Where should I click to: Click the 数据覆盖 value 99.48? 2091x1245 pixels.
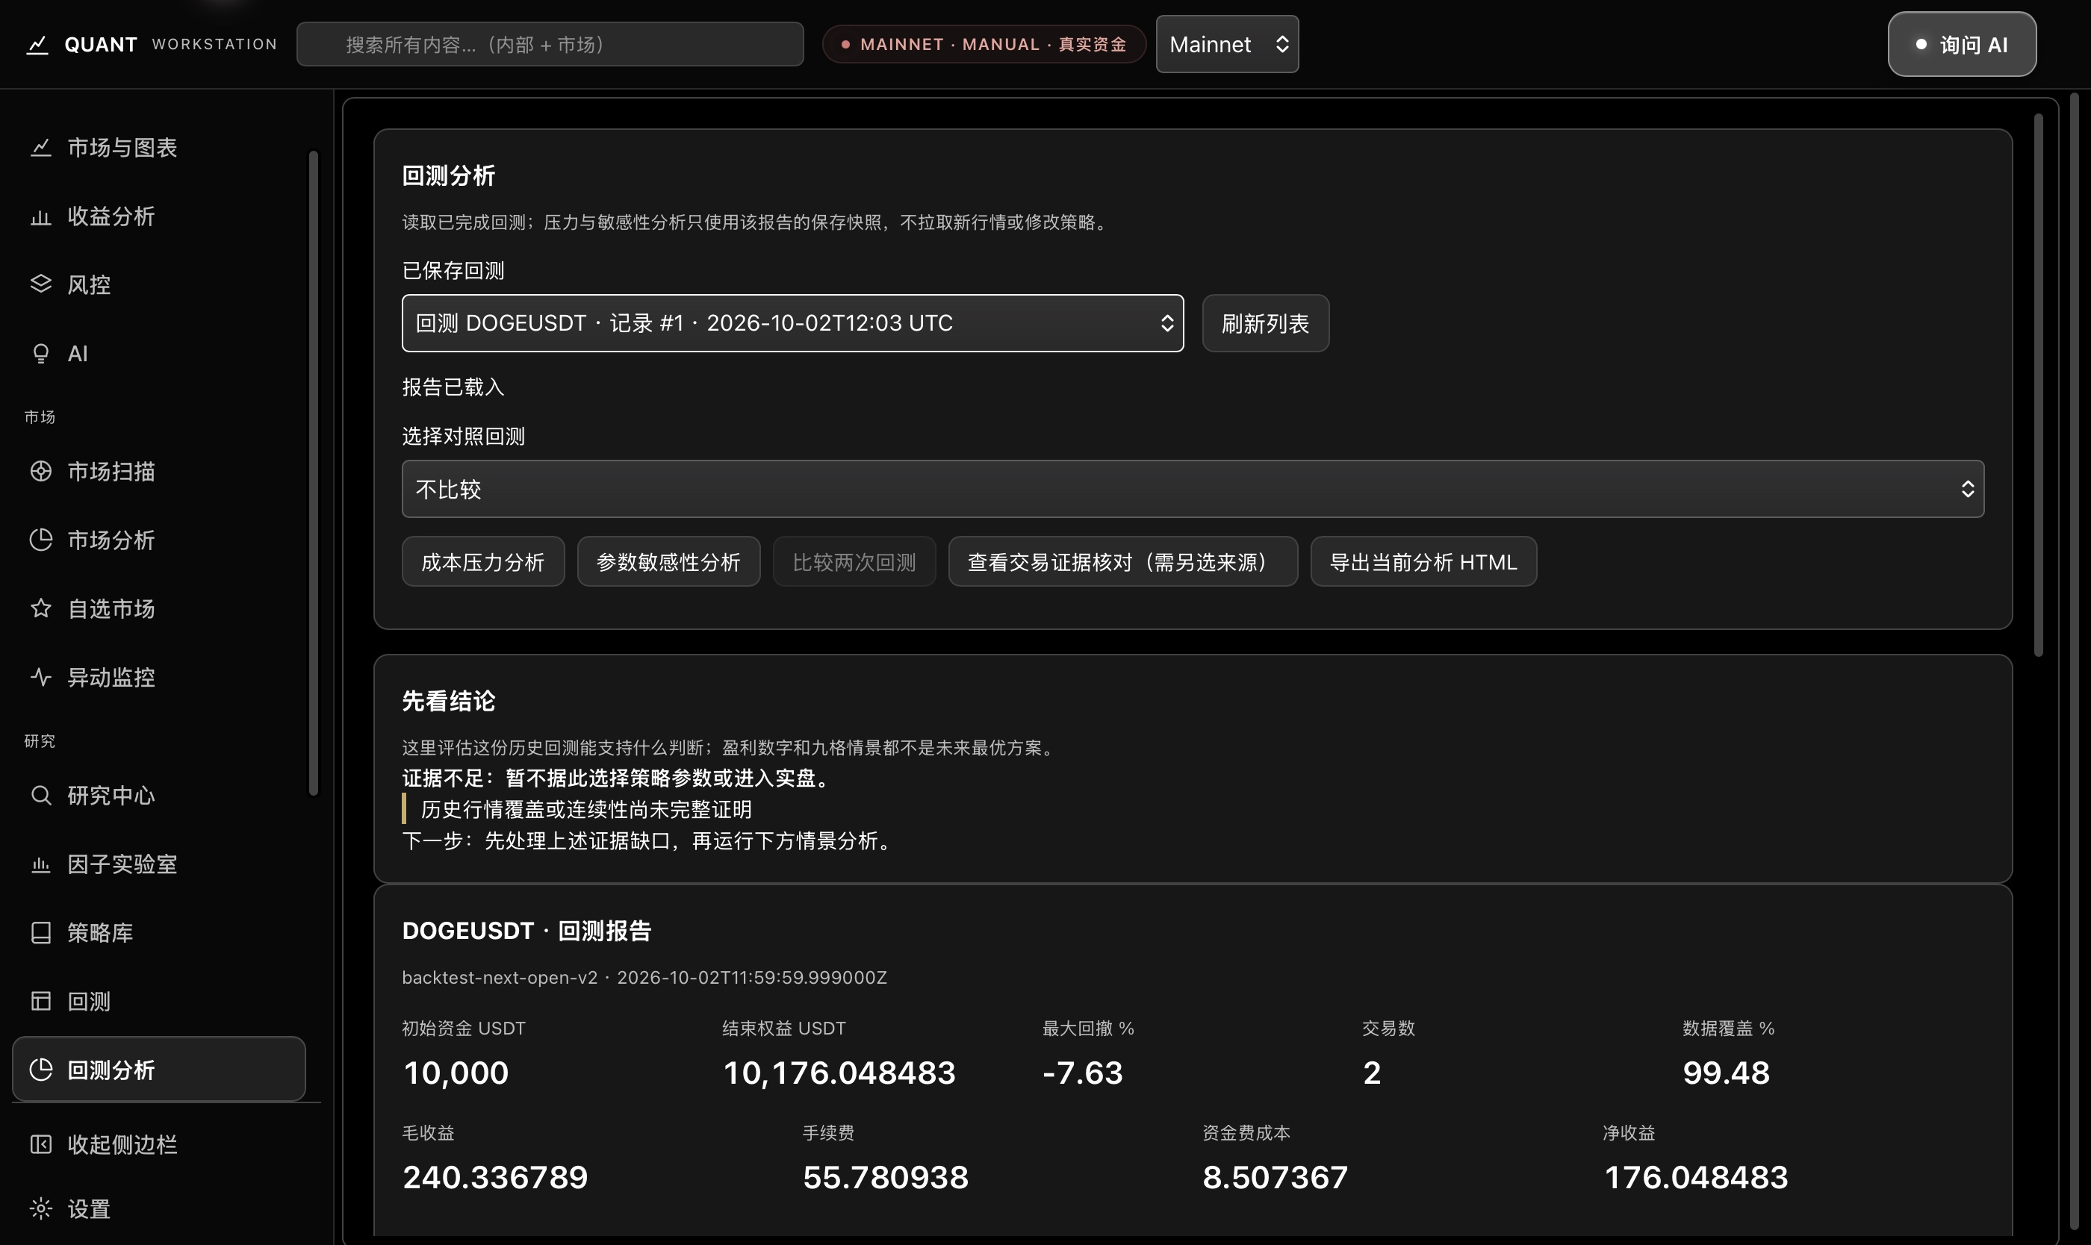point(1726,1073)
